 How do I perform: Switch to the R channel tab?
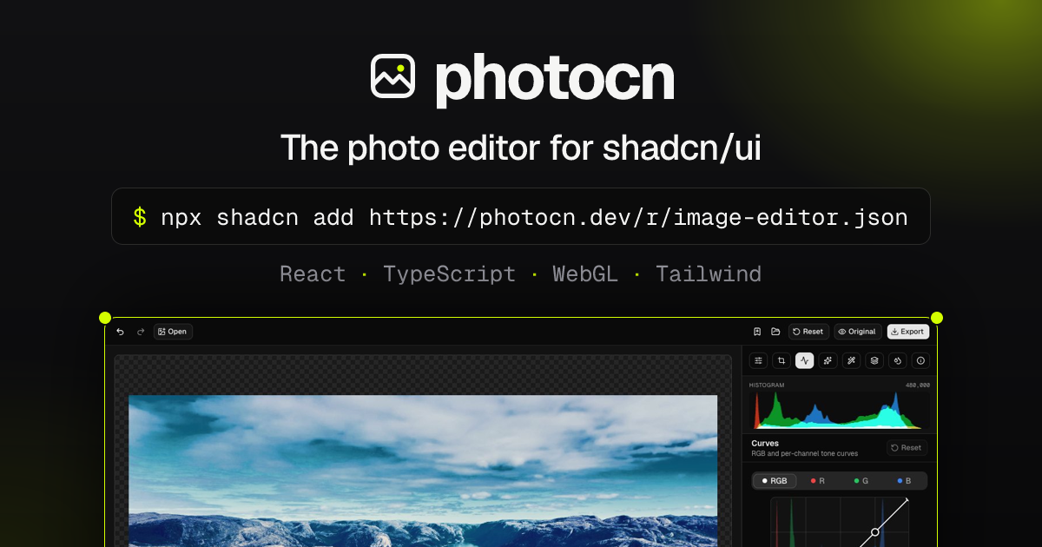click(818, 480)
